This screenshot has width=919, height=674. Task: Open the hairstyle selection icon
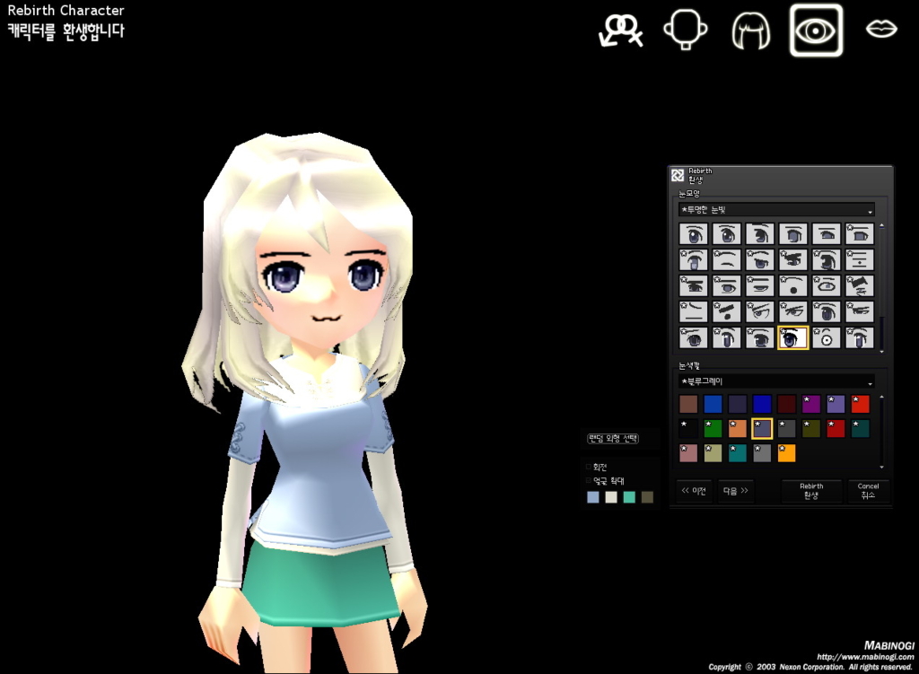(x=751, y=30)
